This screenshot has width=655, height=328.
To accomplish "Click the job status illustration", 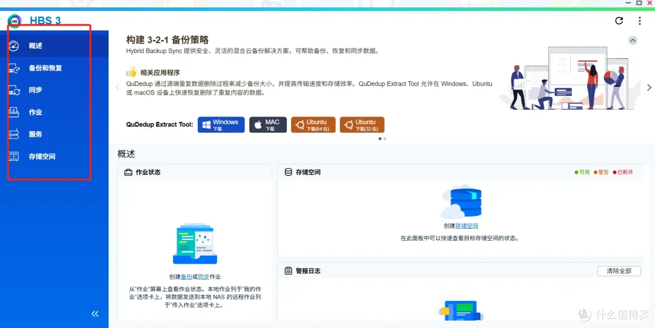I will click(195, 244).
